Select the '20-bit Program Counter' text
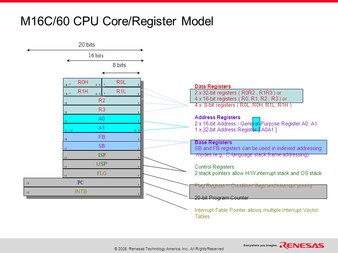 (221, 198)
